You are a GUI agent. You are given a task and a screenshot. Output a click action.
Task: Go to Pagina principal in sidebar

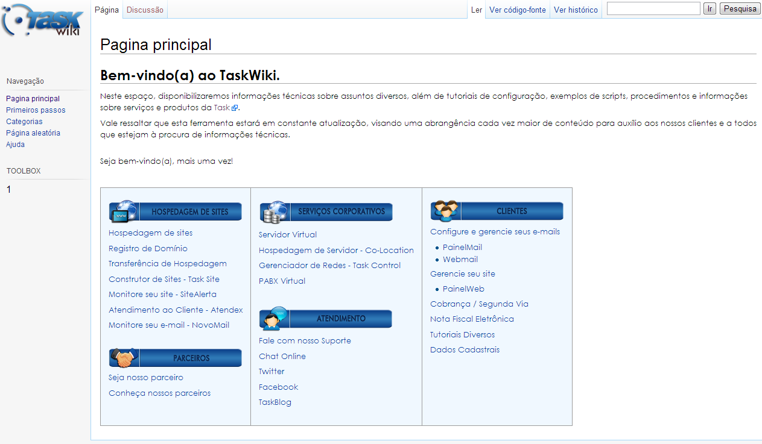coord(33,98)
